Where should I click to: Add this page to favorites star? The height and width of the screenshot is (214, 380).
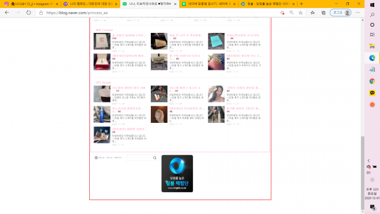click(x=301, y=13)
